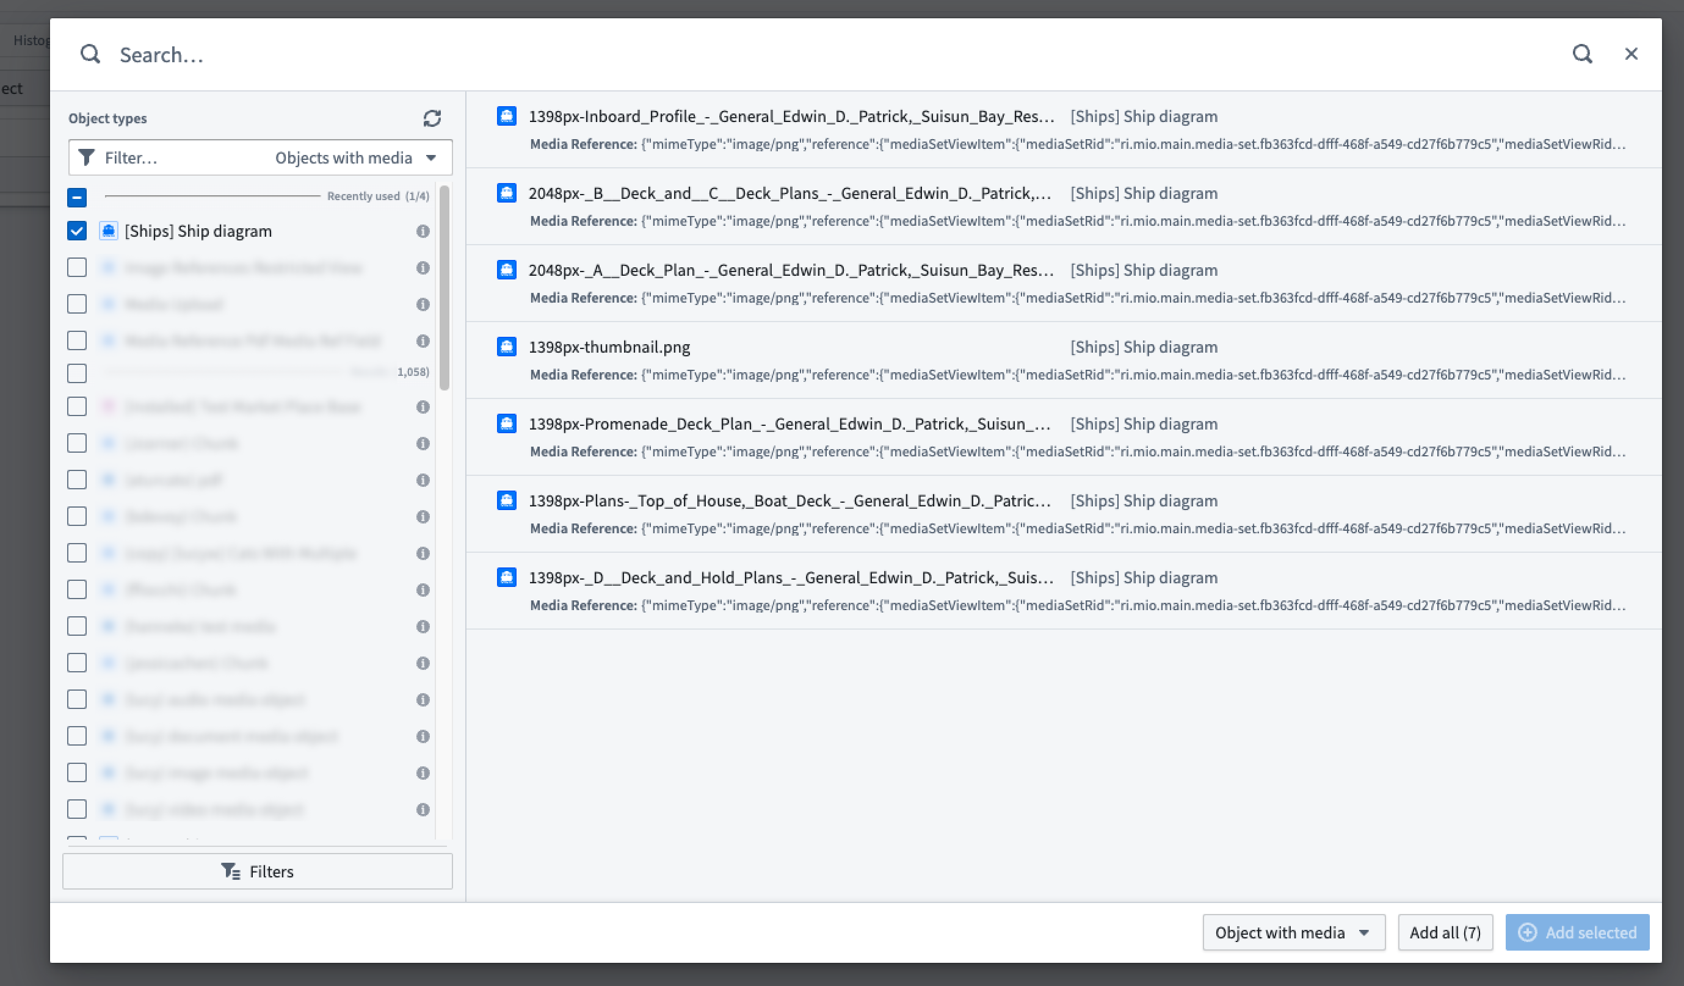
Task: Click the magnifier icon left of Search field
Action: [90, 54]
